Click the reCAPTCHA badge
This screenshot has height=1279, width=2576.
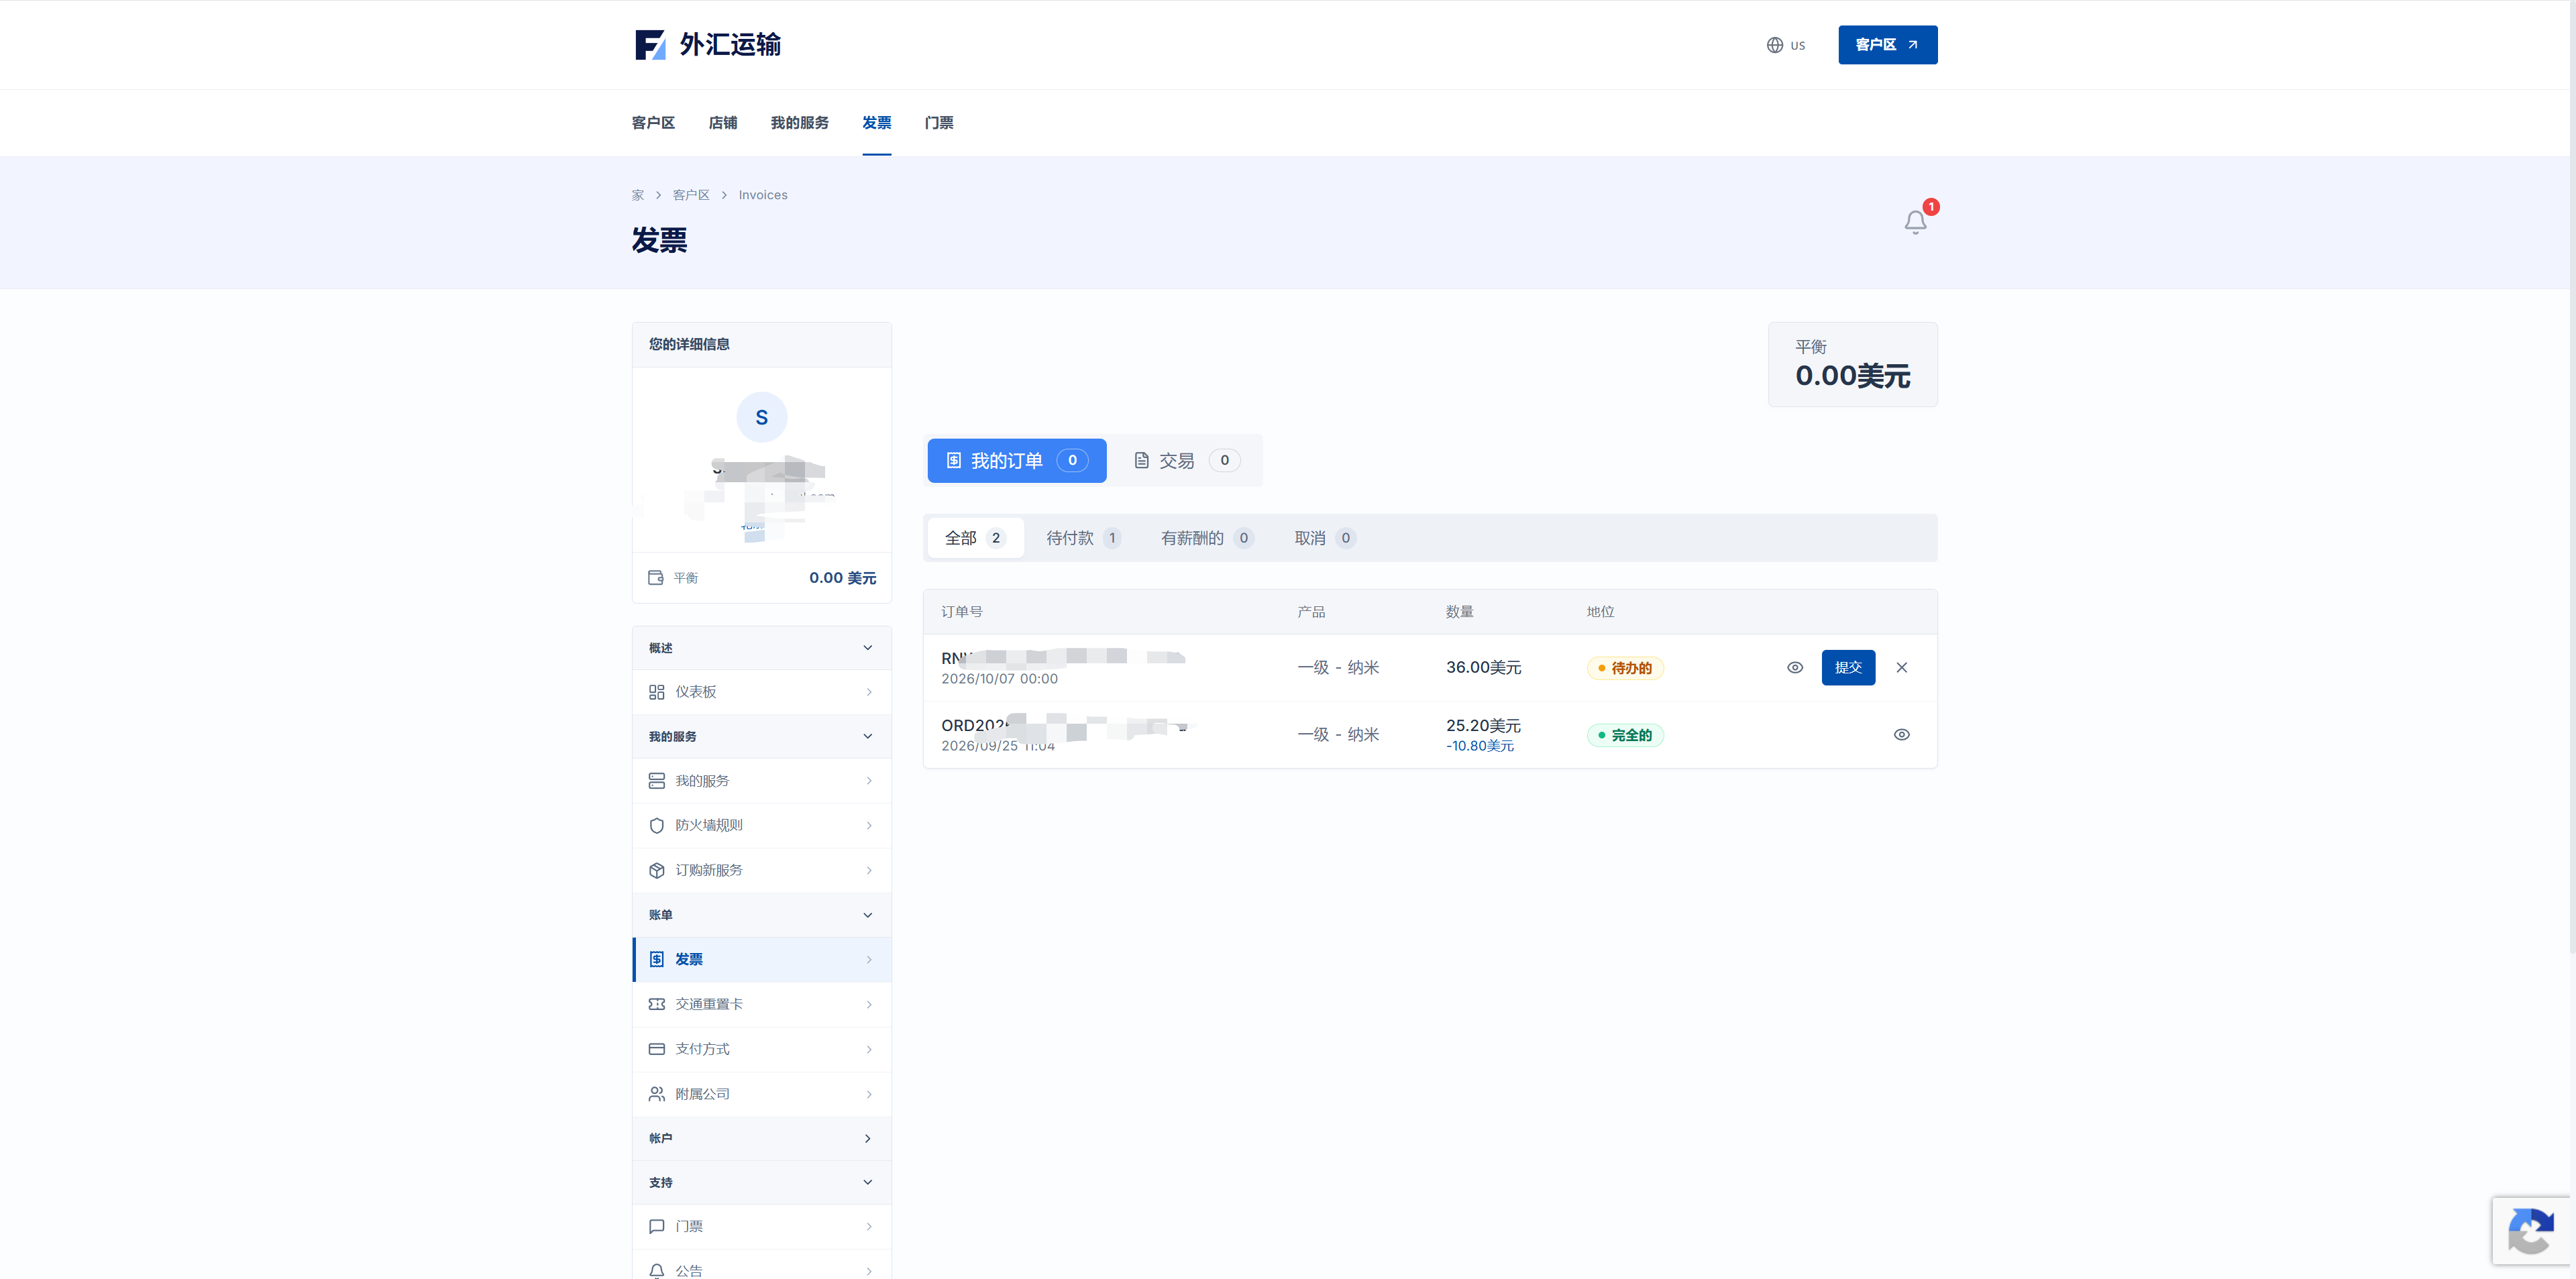point(2531,1230)
